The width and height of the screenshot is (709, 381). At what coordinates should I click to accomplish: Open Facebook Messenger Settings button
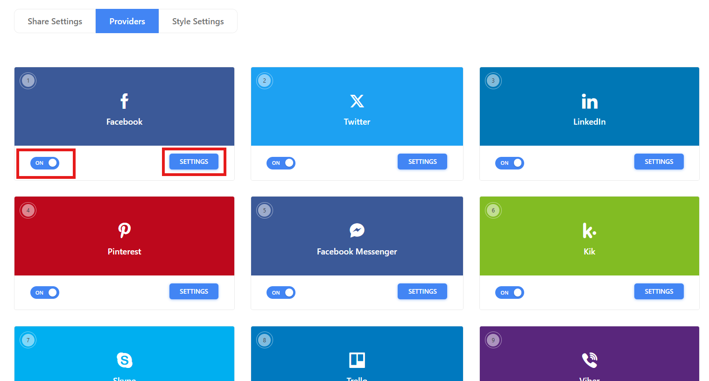[422, 291]
